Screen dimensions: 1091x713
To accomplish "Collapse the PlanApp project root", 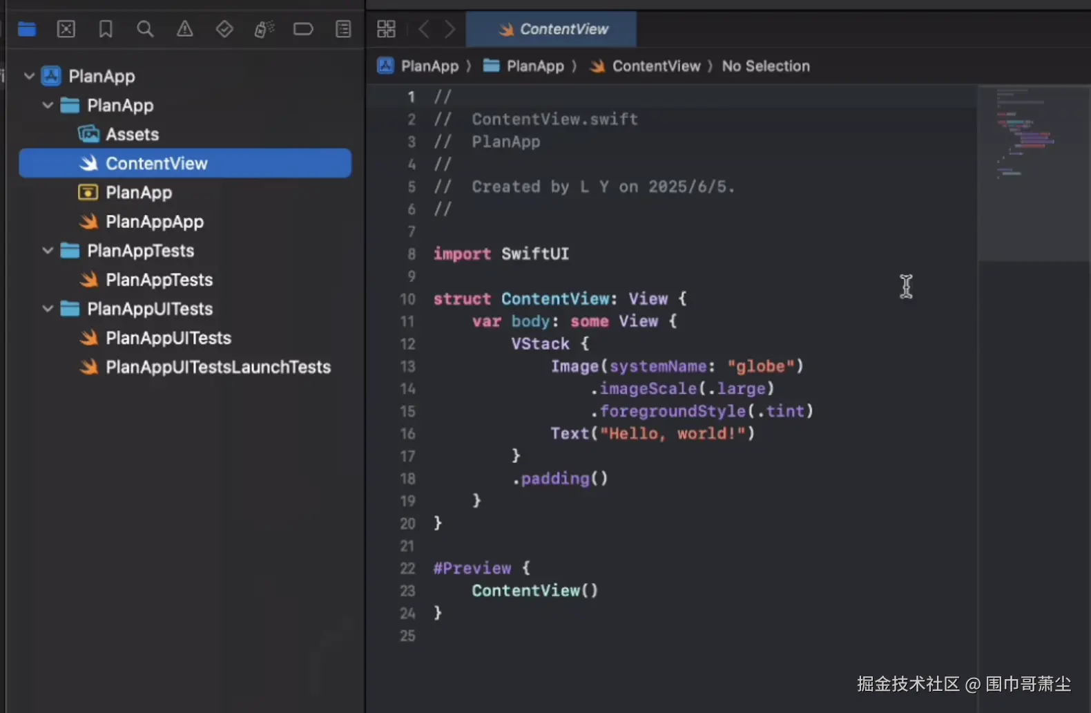I will pyautogui.click(x=29, y=76).
